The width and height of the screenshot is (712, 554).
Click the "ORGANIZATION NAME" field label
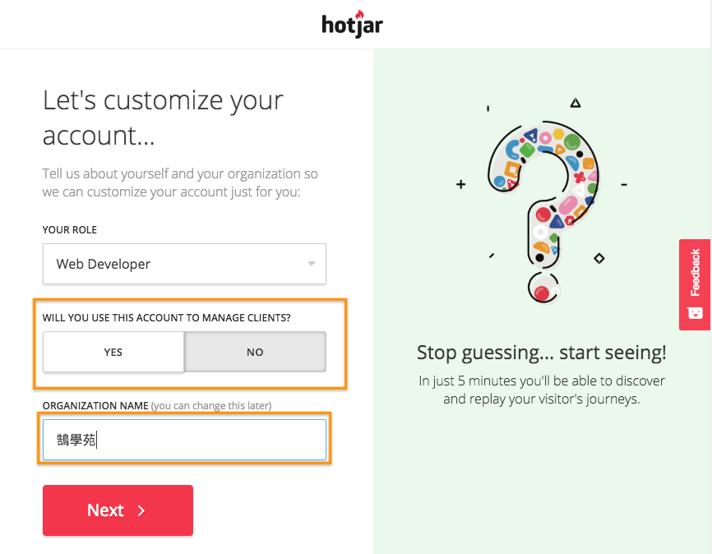[x=95, y=406]
